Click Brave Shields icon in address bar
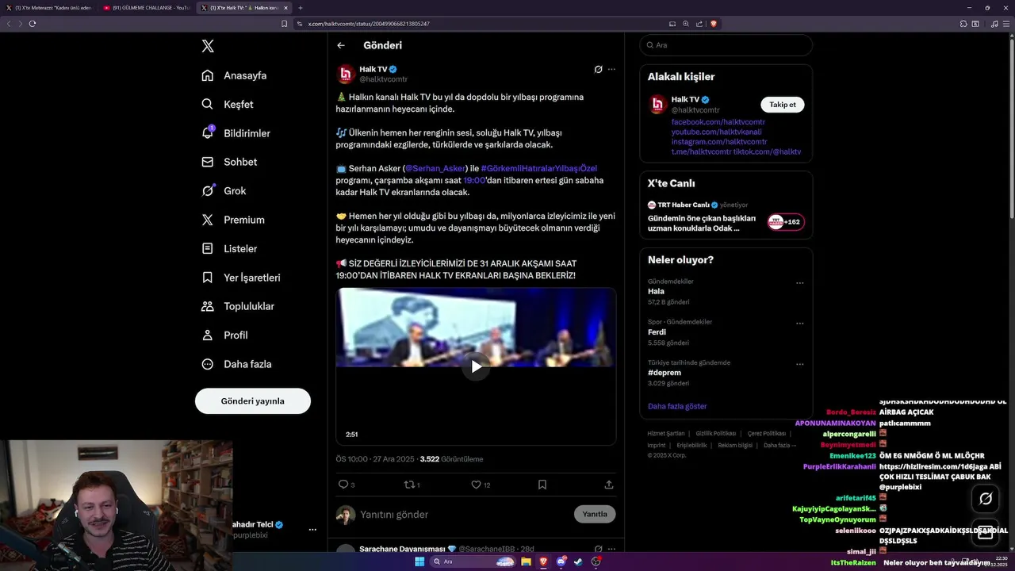 (x=714, y=24)
